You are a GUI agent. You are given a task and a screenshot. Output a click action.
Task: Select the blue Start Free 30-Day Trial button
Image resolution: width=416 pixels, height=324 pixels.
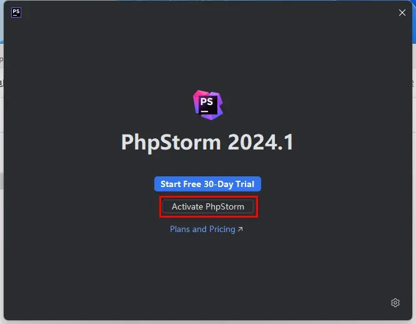point(207,184)
